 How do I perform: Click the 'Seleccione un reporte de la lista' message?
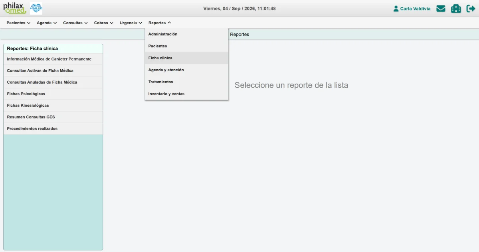pos(291,85)
